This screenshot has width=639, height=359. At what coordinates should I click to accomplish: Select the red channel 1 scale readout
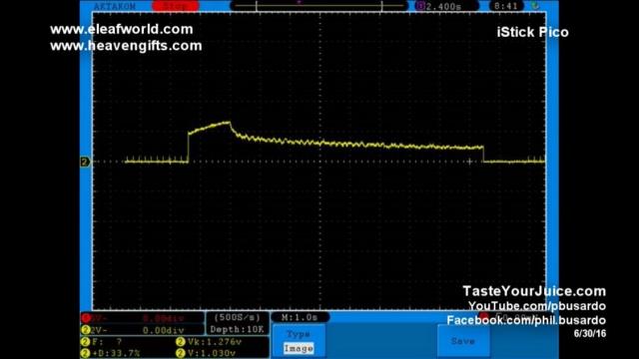(x=142, y=318)
